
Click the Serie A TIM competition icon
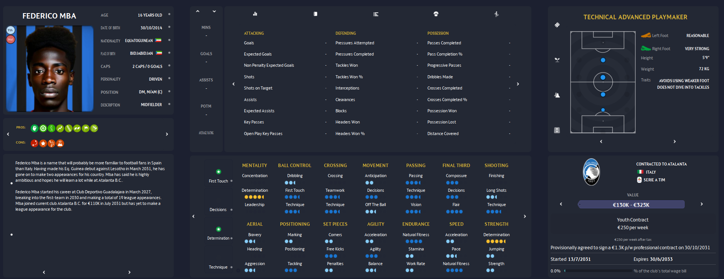[x=639, y=180]
